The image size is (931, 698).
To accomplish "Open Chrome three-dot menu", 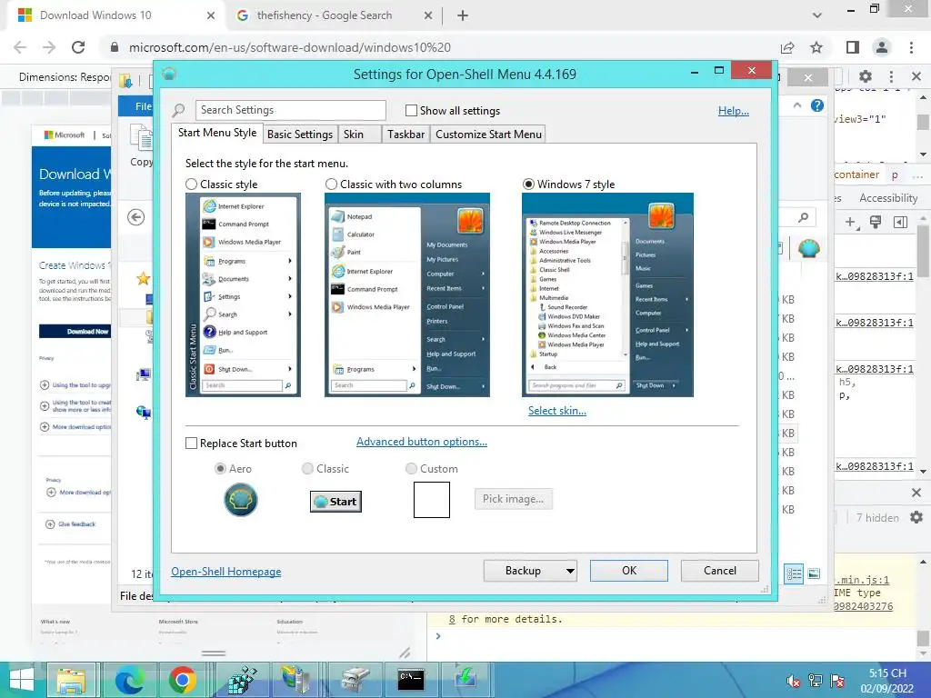I will 911,47.
